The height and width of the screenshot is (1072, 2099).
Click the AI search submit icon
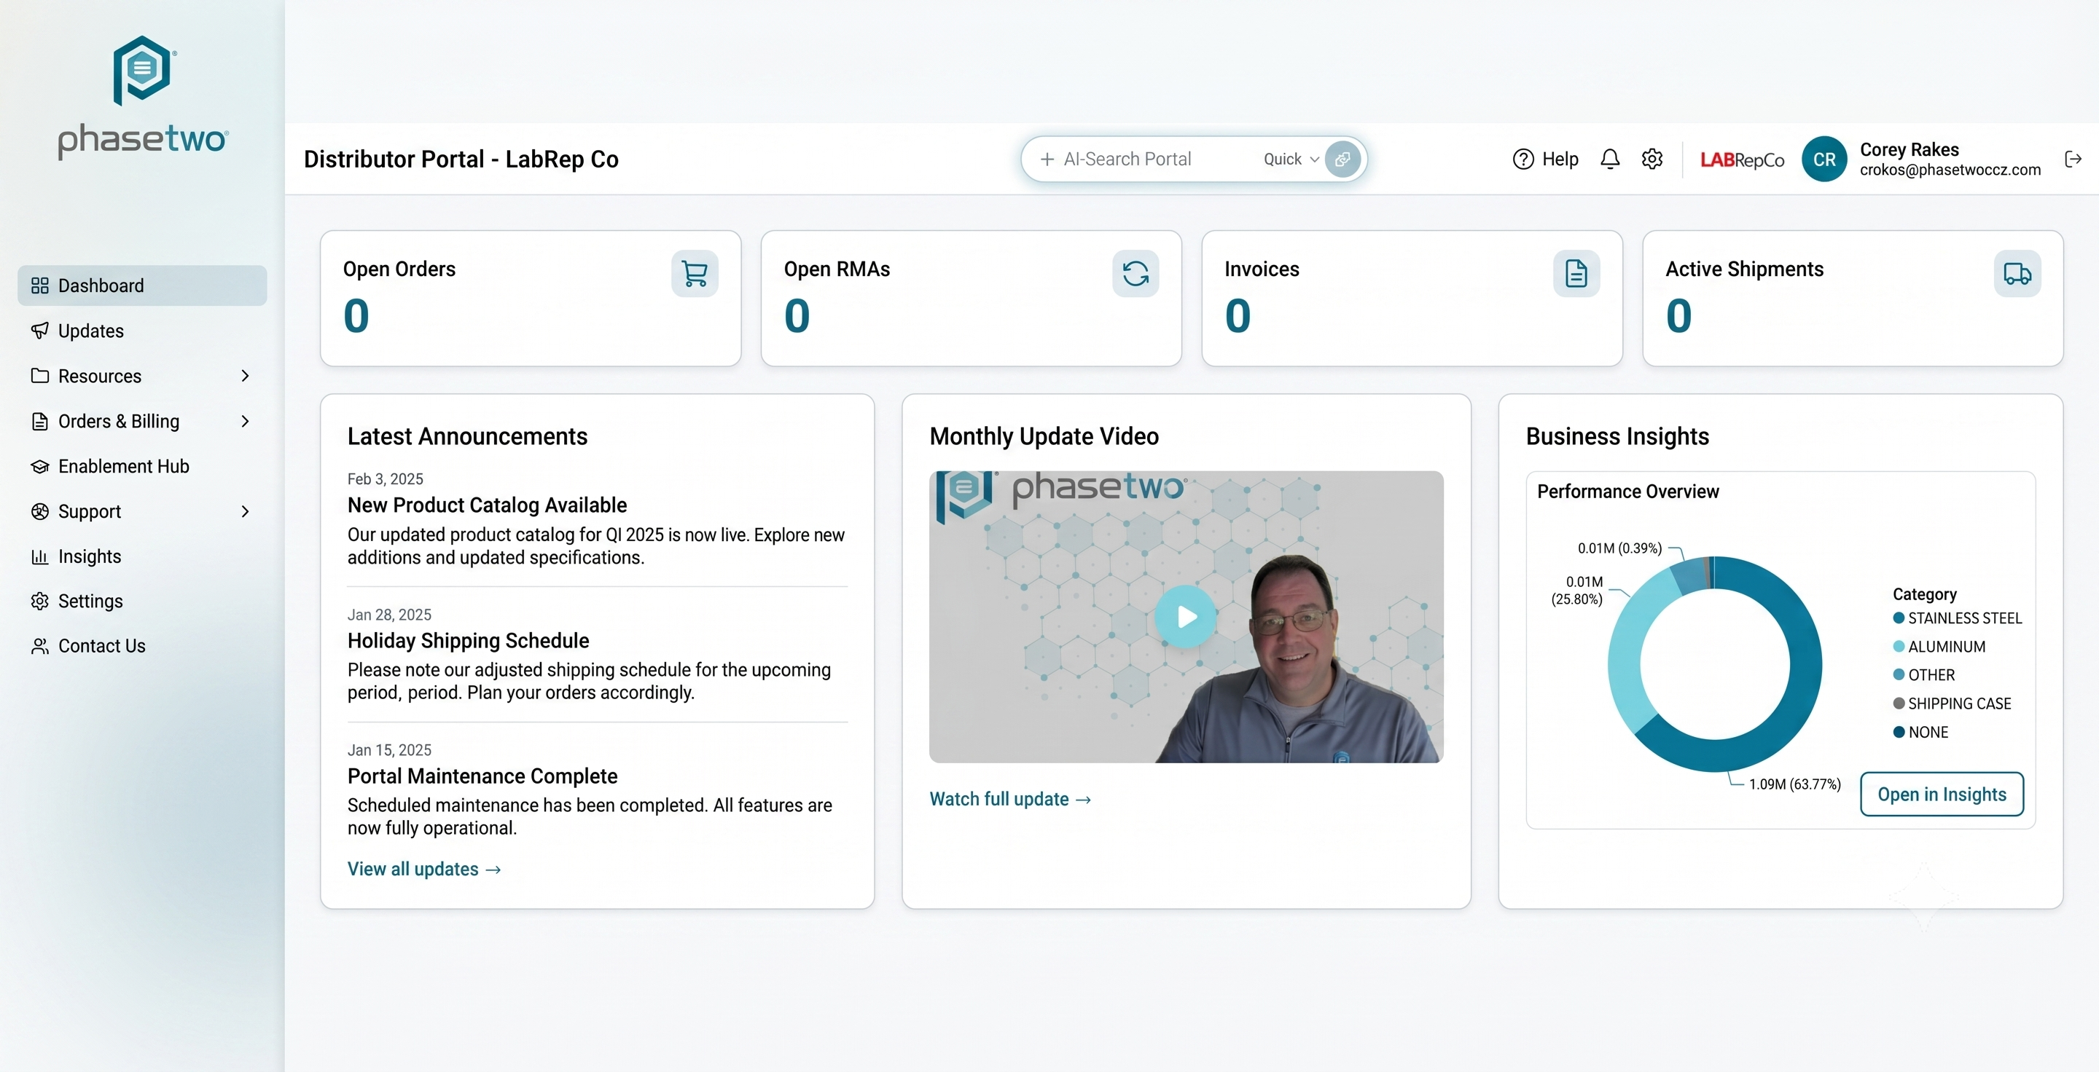tap(1342, 159)
